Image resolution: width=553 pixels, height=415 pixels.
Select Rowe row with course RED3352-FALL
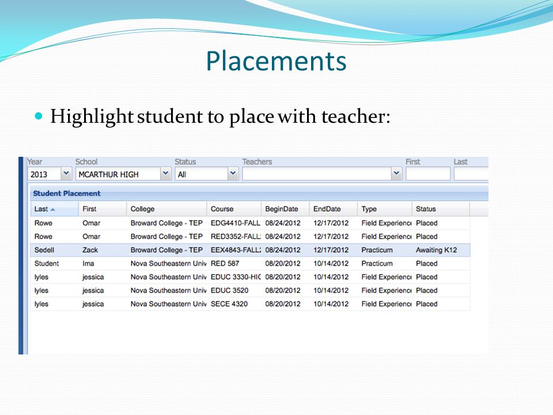pyautogui.click(x=250, y=236)
